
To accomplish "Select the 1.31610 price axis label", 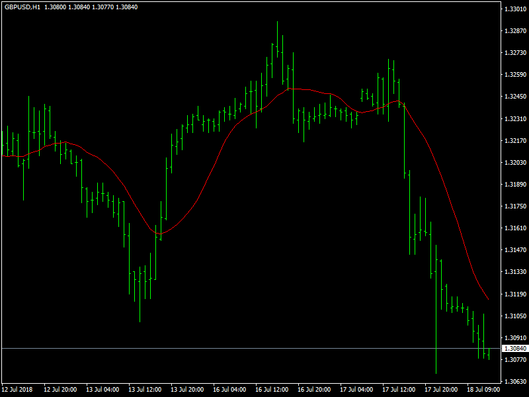I will [515, 228].
